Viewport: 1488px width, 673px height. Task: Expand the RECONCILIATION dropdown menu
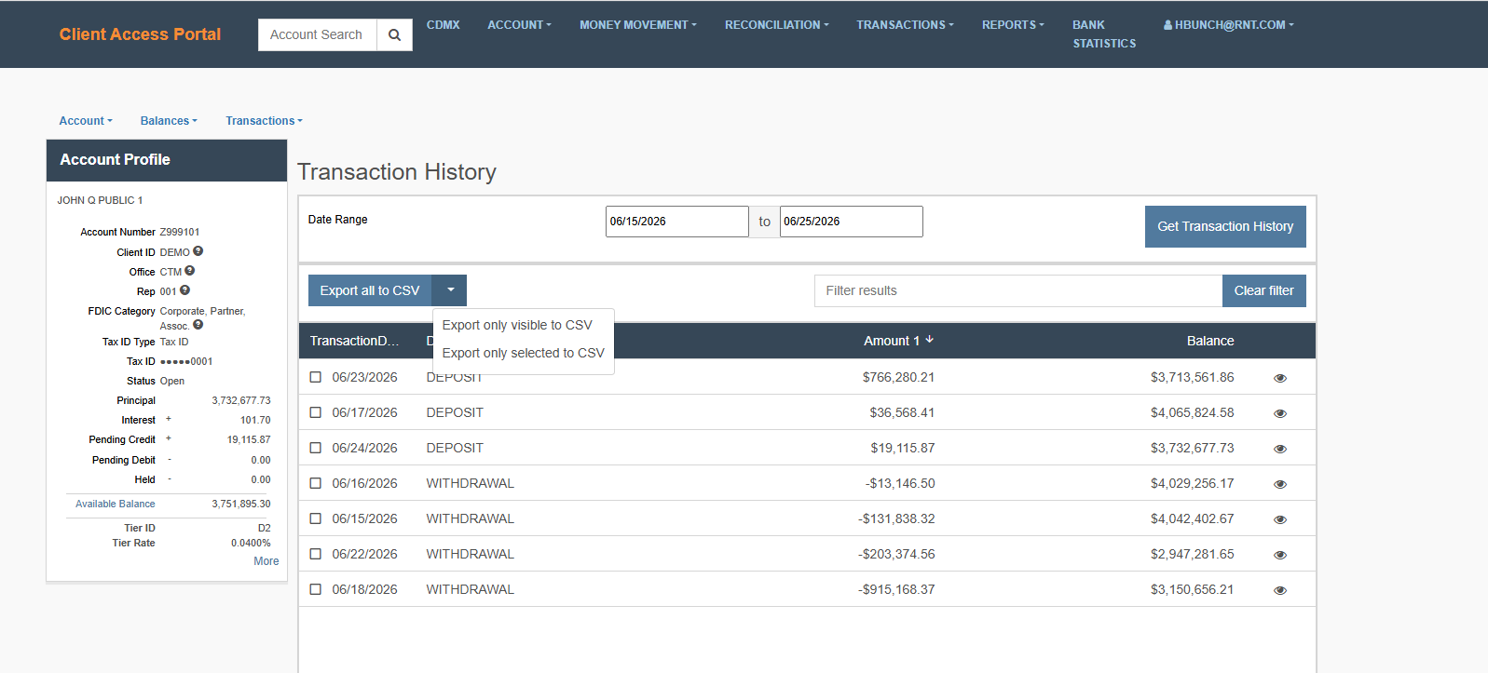coord(776,25)
